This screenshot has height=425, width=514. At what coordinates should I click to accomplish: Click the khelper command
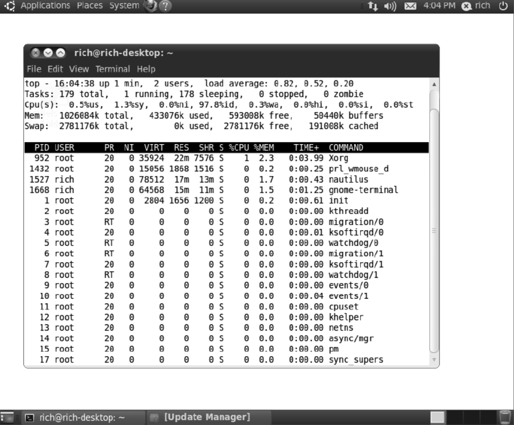pyautogui.click(x=346, y=317)
